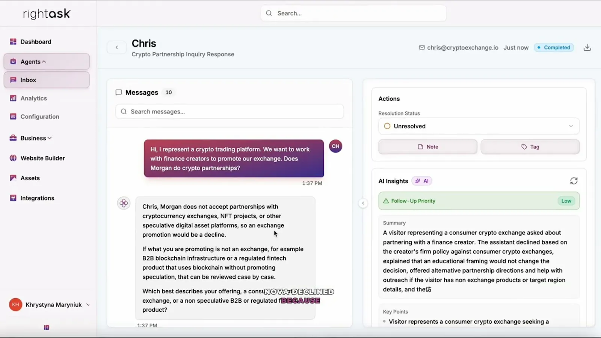601x338 pixels.
Task: Click the Chris conversation title
Action: pos(144,44)
